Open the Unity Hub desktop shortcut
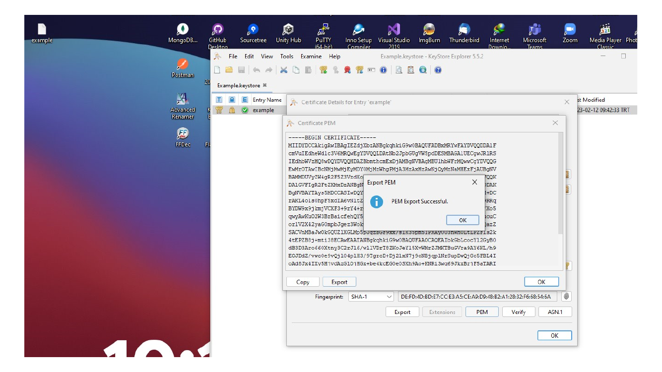The width and height of the screenshot is (662, 372). point(288,34)
